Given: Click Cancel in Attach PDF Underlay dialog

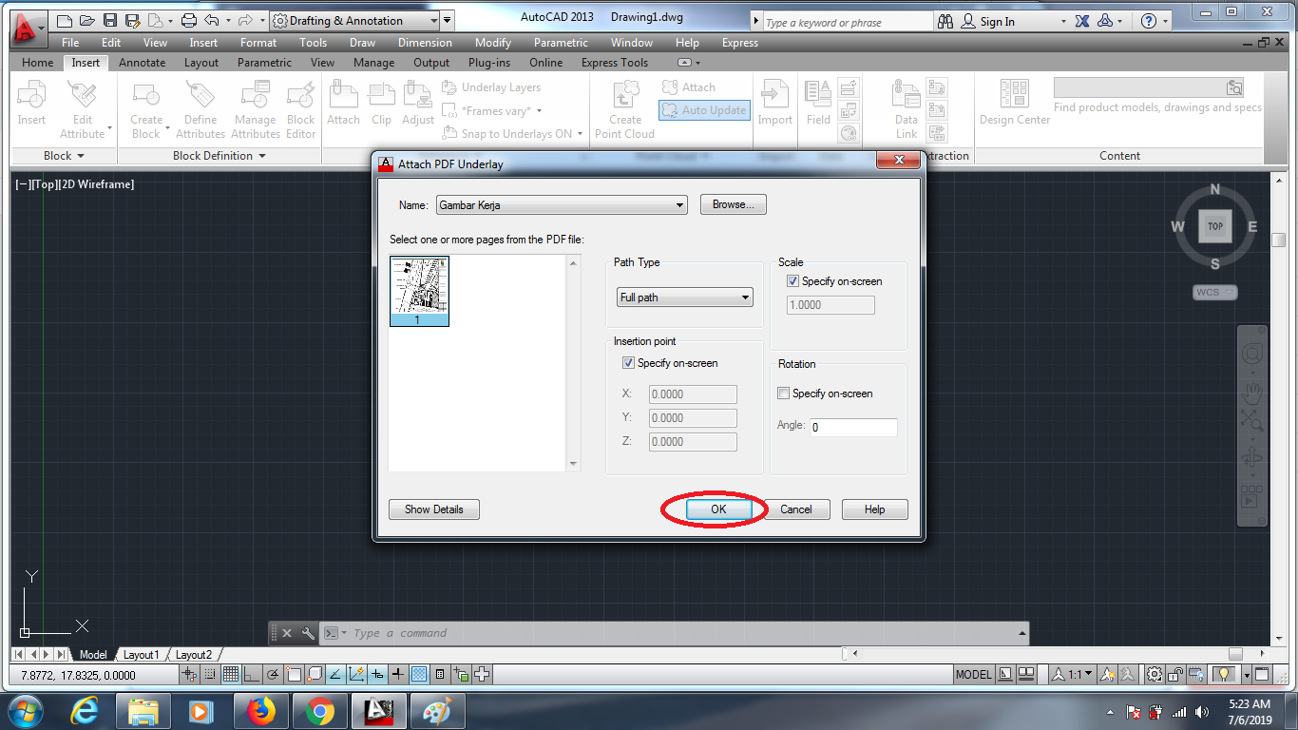Looking at the screenshot, I should point(796,509).
